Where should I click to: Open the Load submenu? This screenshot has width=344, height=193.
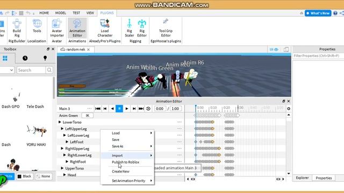127,133
